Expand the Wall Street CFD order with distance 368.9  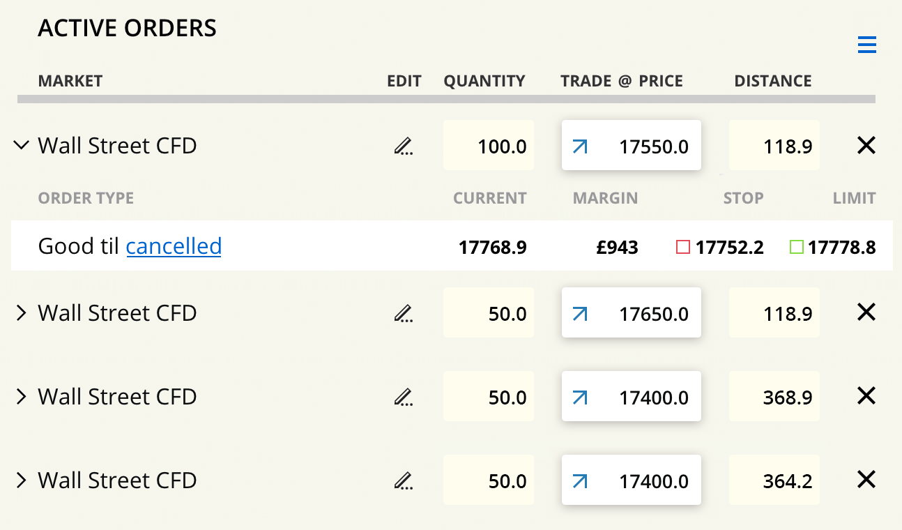[x=22, y=397]
